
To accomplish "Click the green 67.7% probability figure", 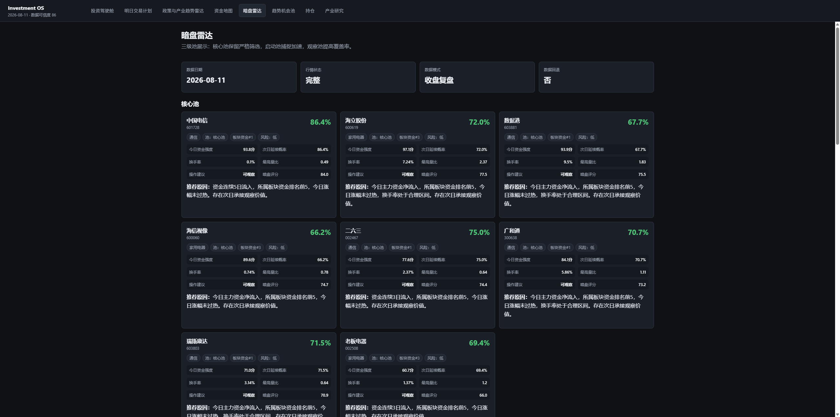I will 638,122.
